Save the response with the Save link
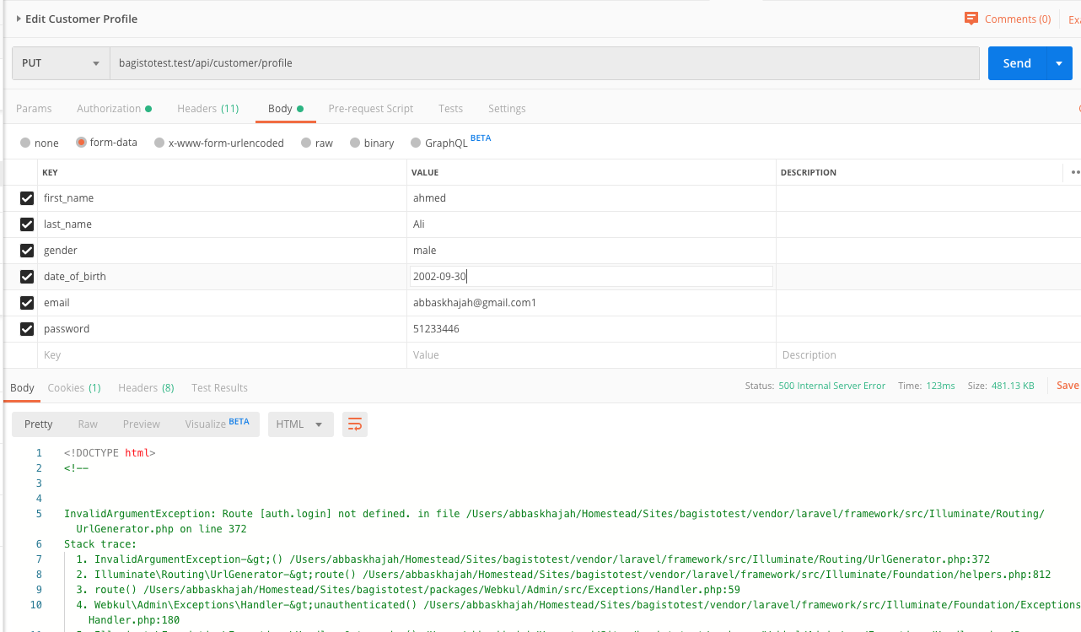The height and width of the screenshot is (632, 1081). (1068, 386)
